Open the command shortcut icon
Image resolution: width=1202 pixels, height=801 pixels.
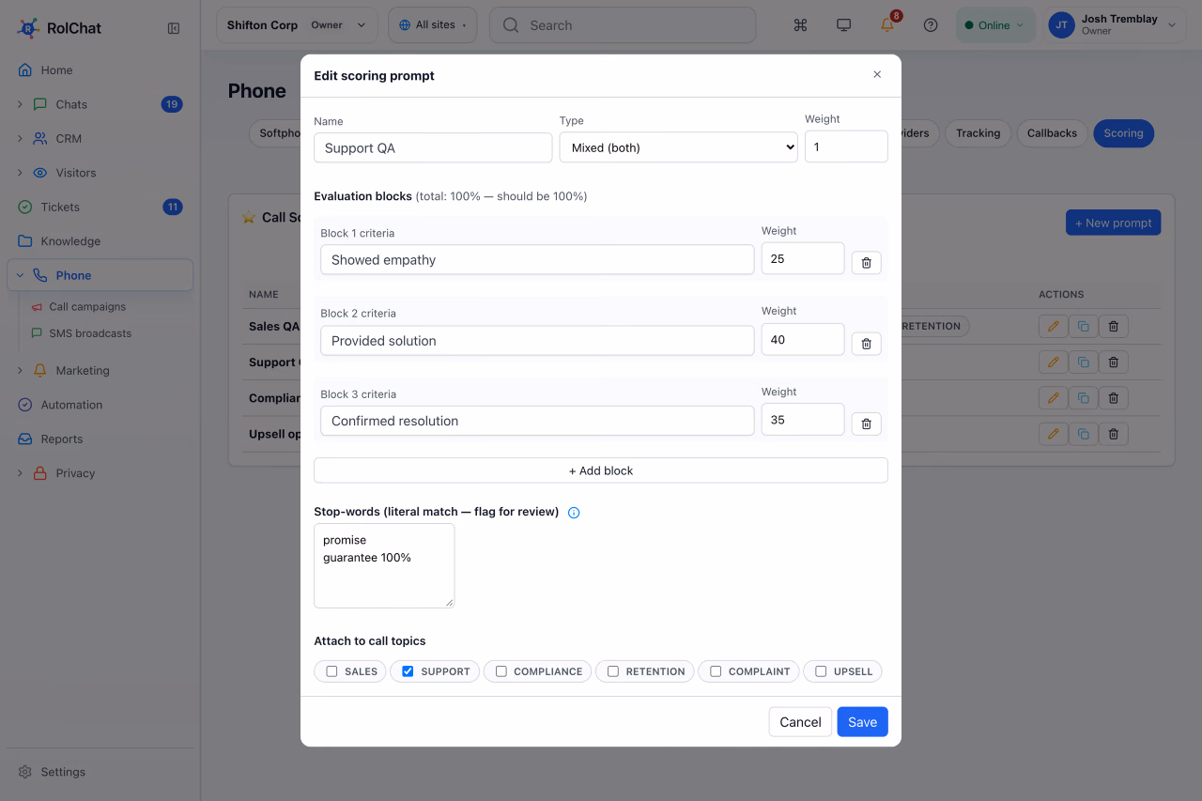801,25
